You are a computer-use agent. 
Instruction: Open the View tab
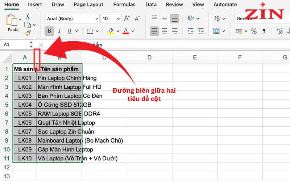(x=198, y=4)
